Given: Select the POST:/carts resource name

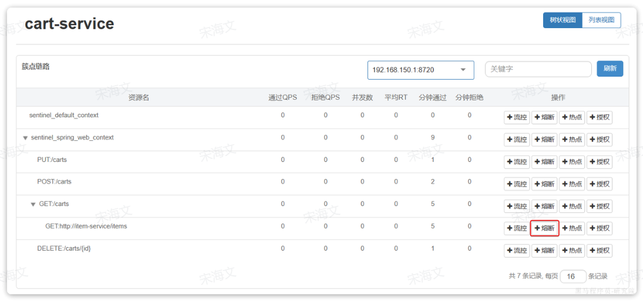Looking at the screenshot, I should pyautogui.click(x=54, y=182).
